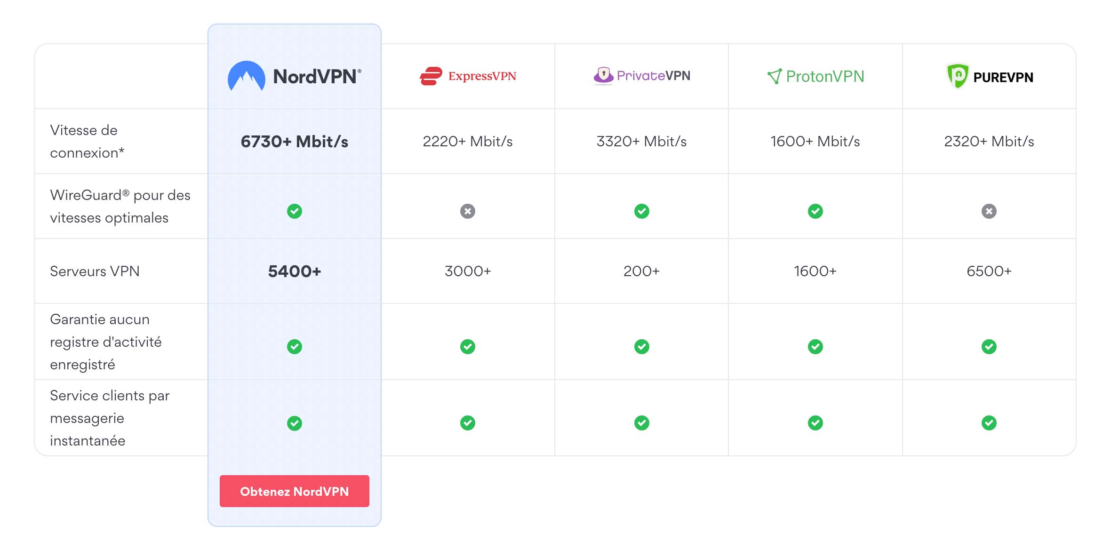This screenshot has height=541, width=1119.
Task: Click PureVPN's no-log guarantee checkmark
Action: [989, 347]
